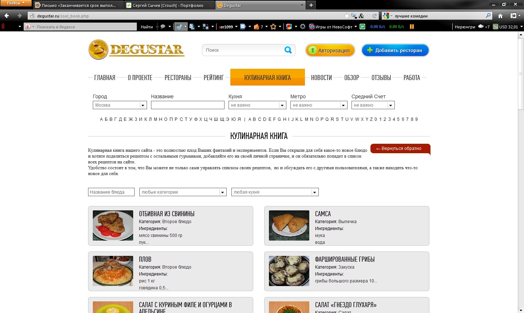The height and width of the screenshot is (313, 524).
Task: Click the Название блюда input field
Action: [x=111, y=192]
